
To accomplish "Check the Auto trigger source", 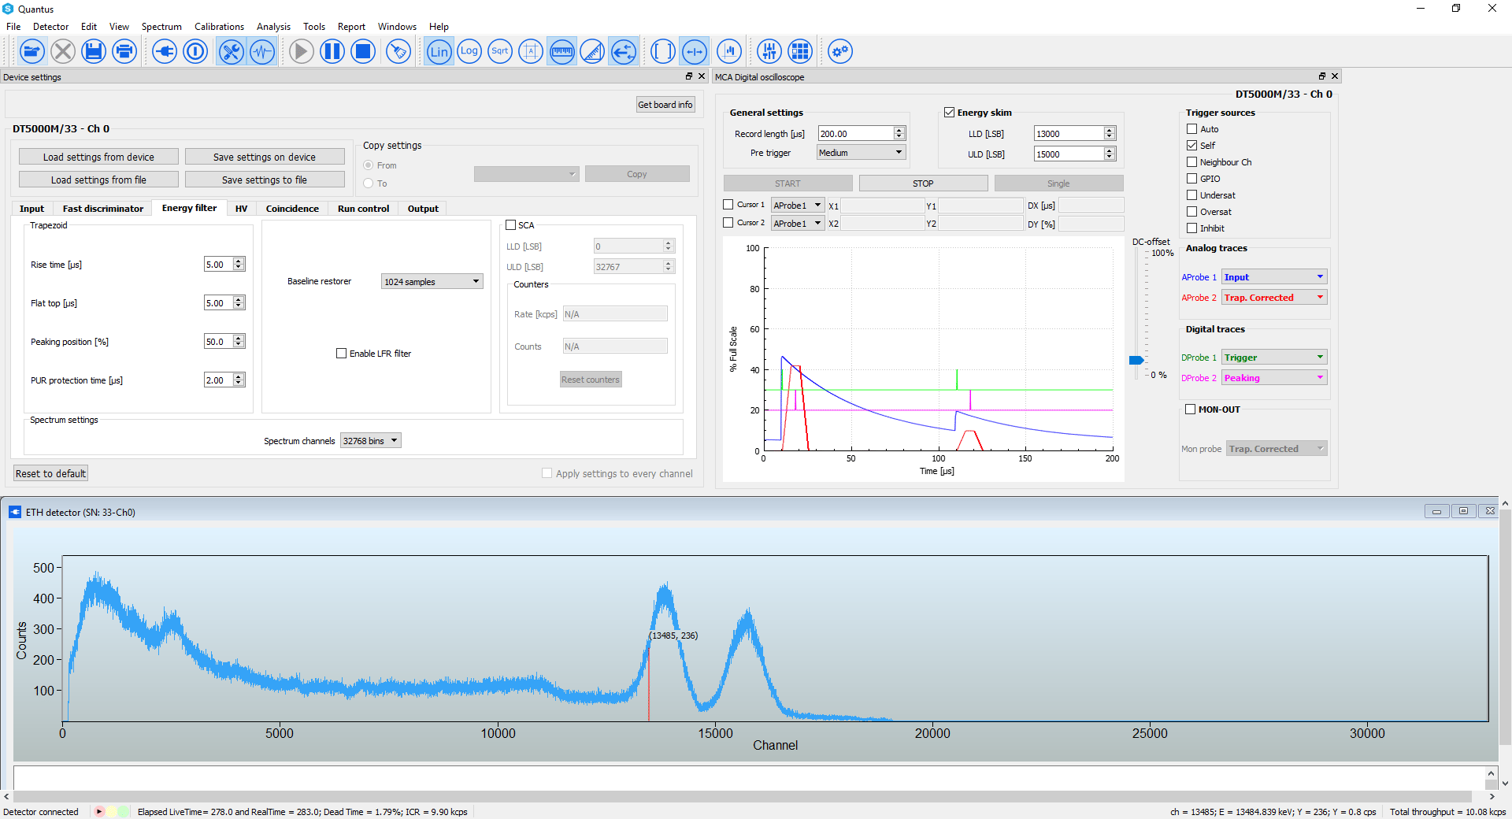I will 1192,129.
